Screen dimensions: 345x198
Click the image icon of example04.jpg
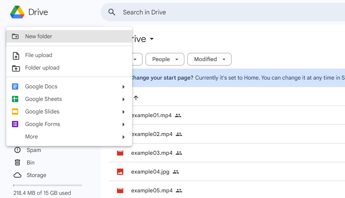pos(120,172)
